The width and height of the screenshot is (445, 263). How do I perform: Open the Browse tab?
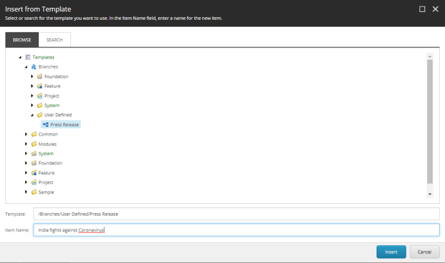(x=22, y=39)
